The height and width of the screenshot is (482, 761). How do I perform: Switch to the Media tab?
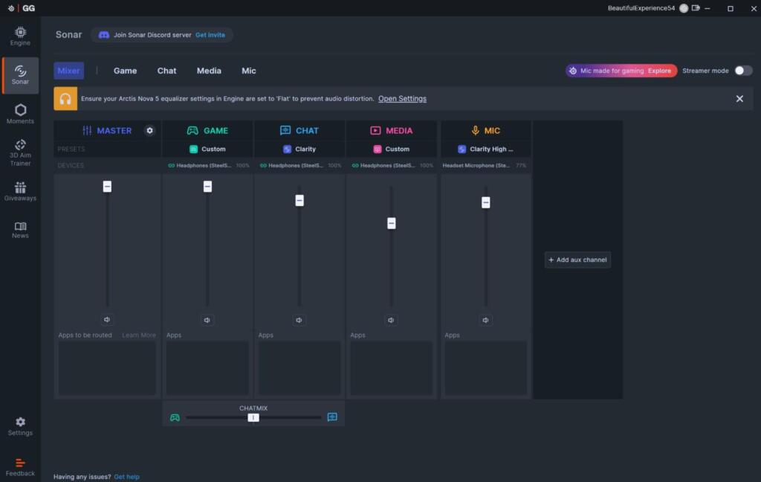pyautogui.click(x=209, y=71)
